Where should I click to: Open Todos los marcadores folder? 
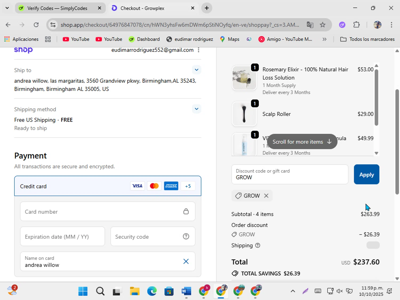367,39
